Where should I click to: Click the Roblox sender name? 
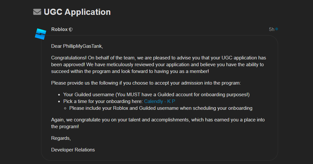(x=59, y=29)
